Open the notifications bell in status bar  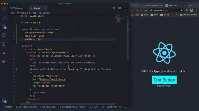point(125,107)
